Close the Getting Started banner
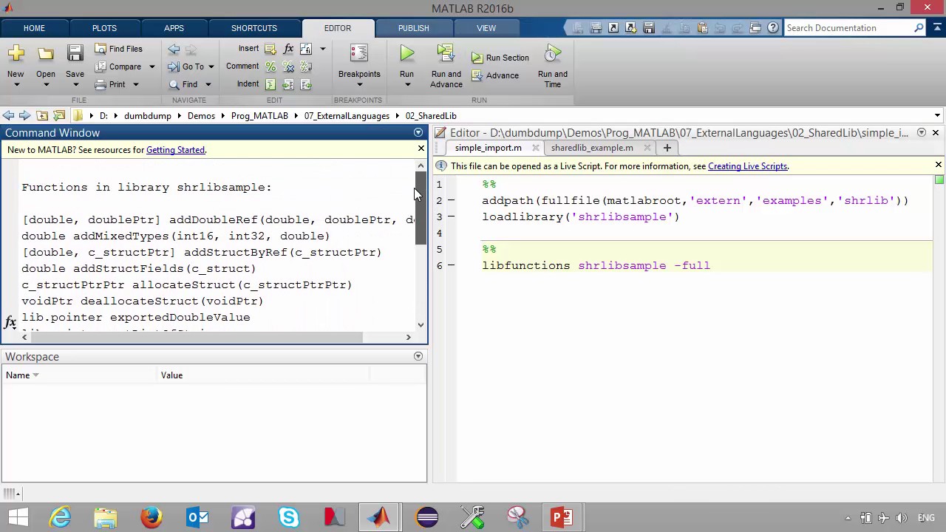 pos(421,149)
